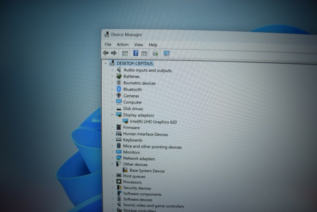Click the Biometric devices fingerprint icon
317x212 pixels.
click(119, 83)
